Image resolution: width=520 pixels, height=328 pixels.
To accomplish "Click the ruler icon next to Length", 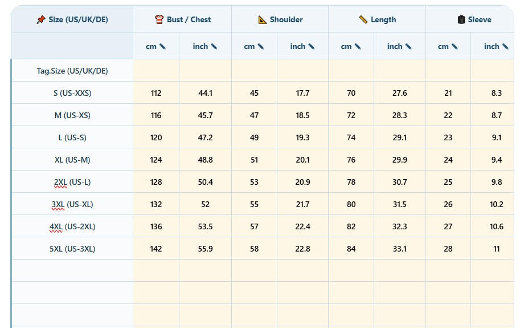I will pos(363,19).
